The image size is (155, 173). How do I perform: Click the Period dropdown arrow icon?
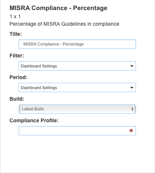click(x=132, y=88)
